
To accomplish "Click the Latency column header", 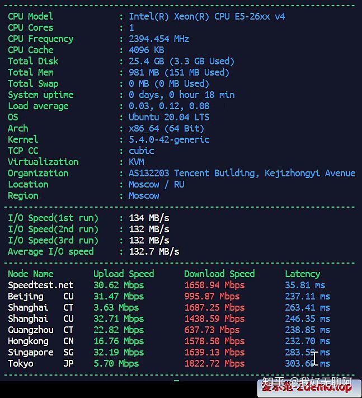I will [302, 274].
